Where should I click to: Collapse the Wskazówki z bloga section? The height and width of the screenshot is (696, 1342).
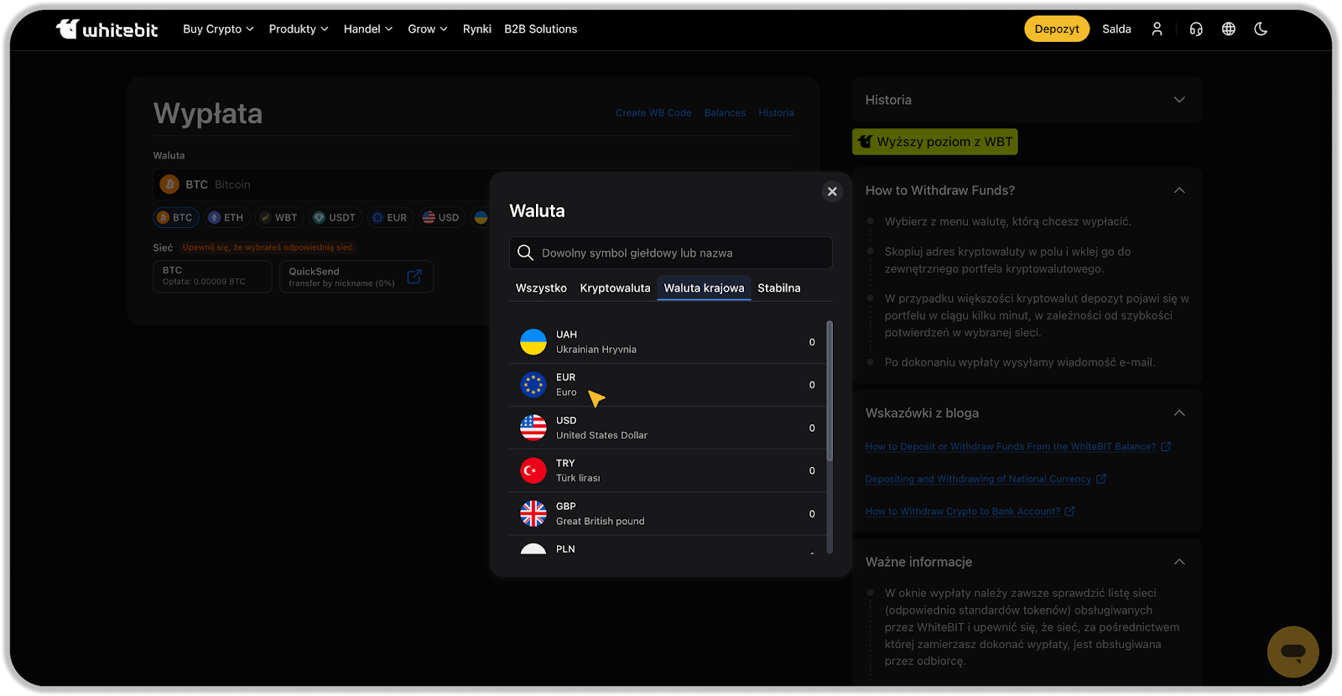1178,413
